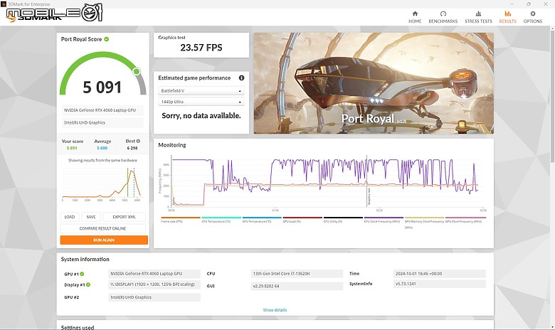
Task: Open the Benchmarks gauge icon
Action: point(443,14)
